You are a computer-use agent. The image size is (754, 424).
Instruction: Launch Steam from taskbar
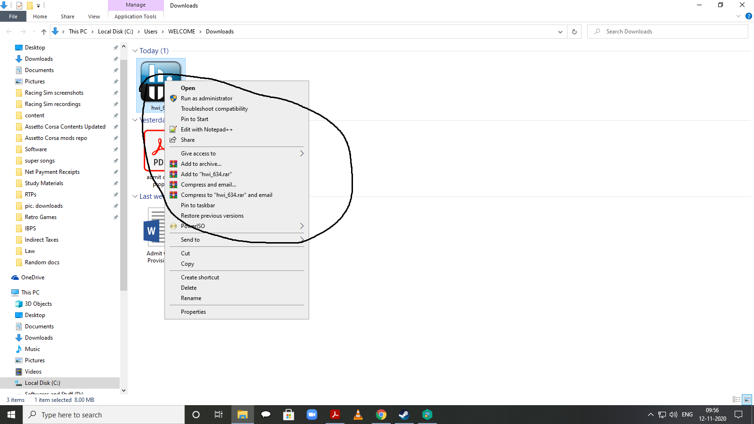pyautogui.click(x=404, y=415)
